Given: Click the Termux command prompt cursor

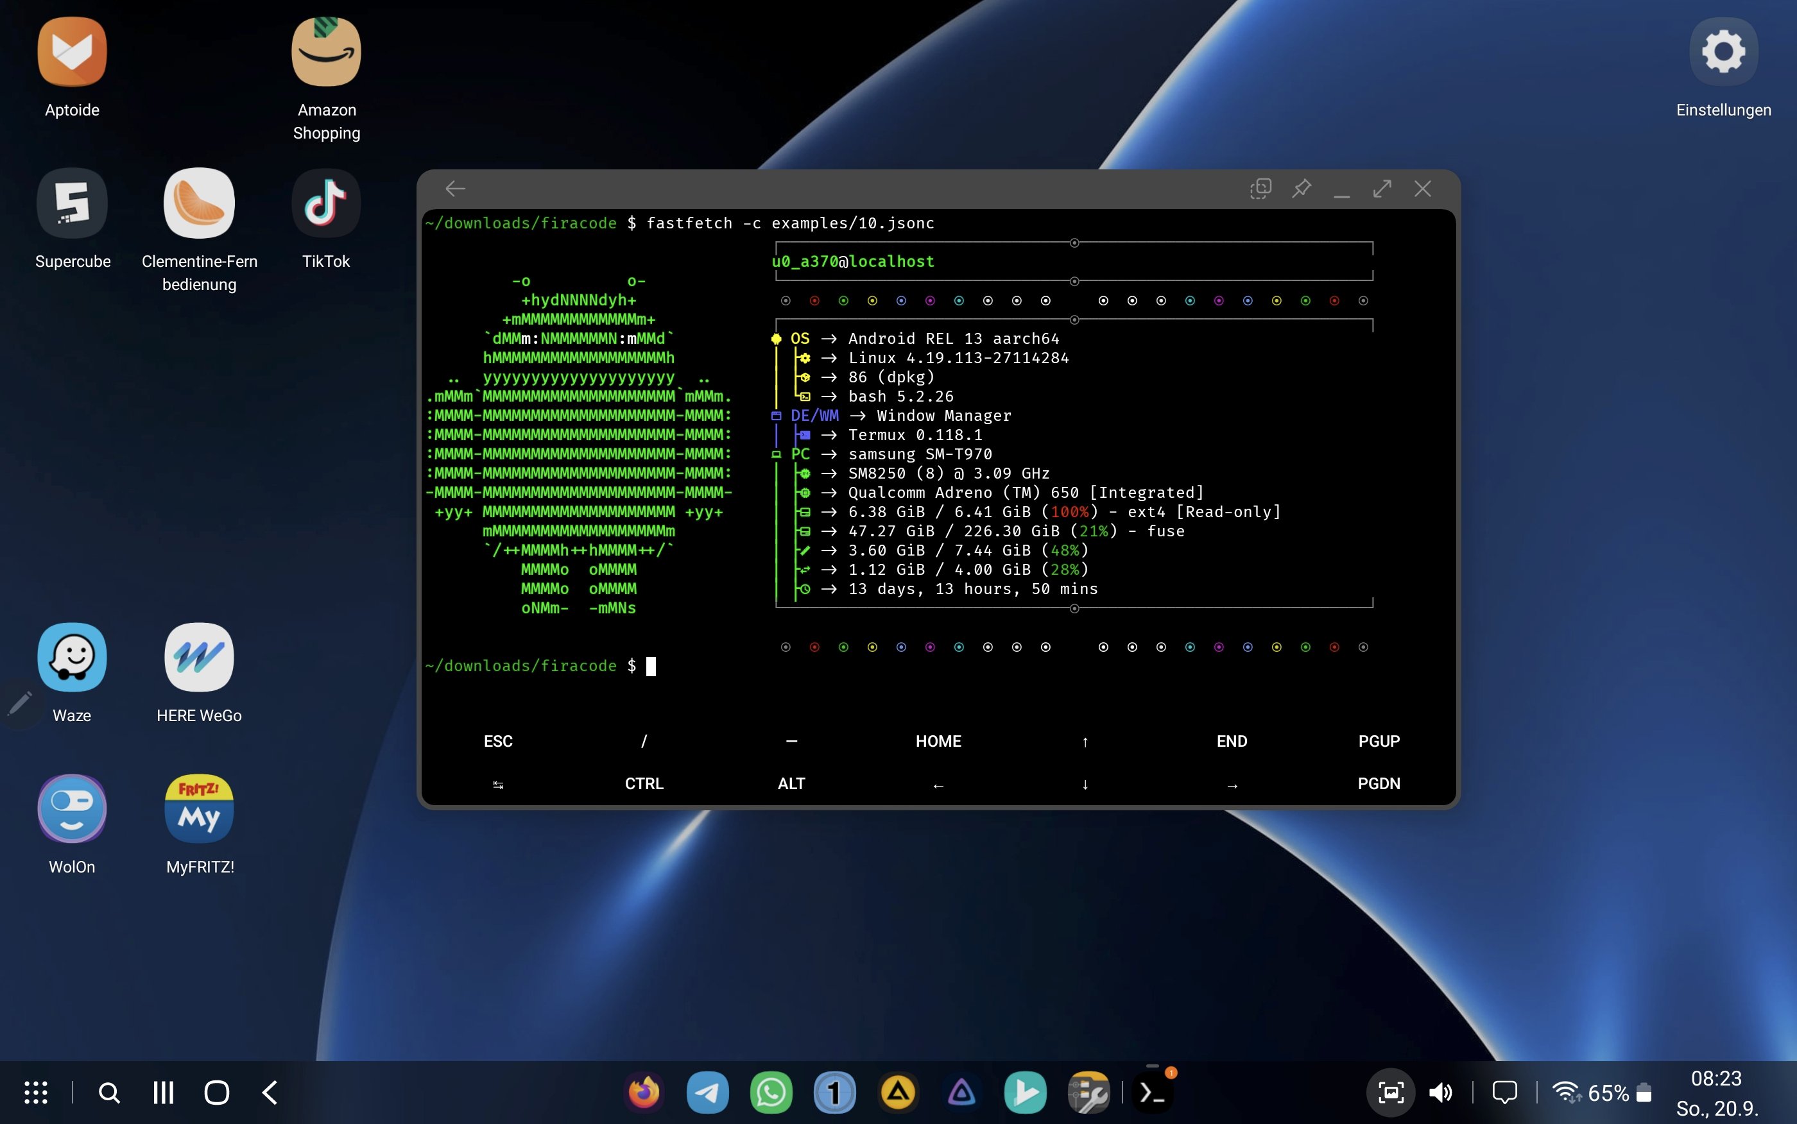Looking at the screenshot, I should coord(651,666).
